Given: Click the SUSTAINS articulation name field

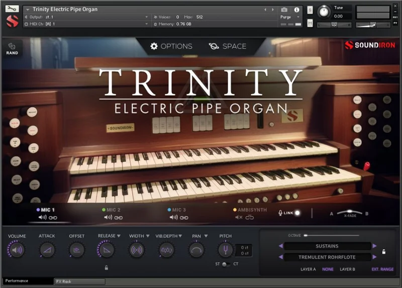Looking at the screenshot, I should (x=328, y=246).
